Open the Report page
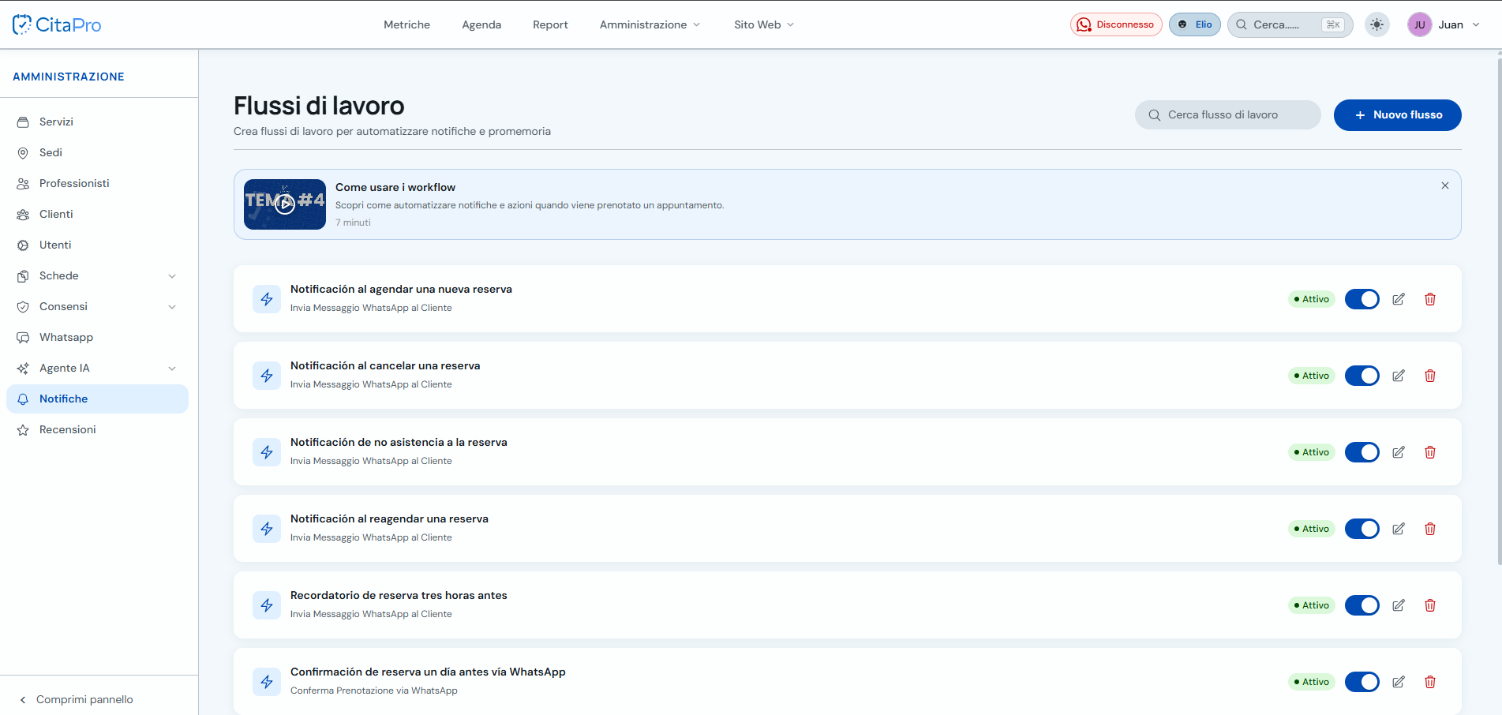1502x715 pixels. (x=550, y=24)
